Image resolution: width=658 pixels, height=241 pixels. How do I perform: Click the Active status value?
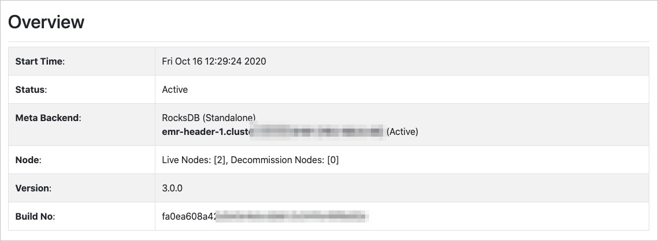175,89
